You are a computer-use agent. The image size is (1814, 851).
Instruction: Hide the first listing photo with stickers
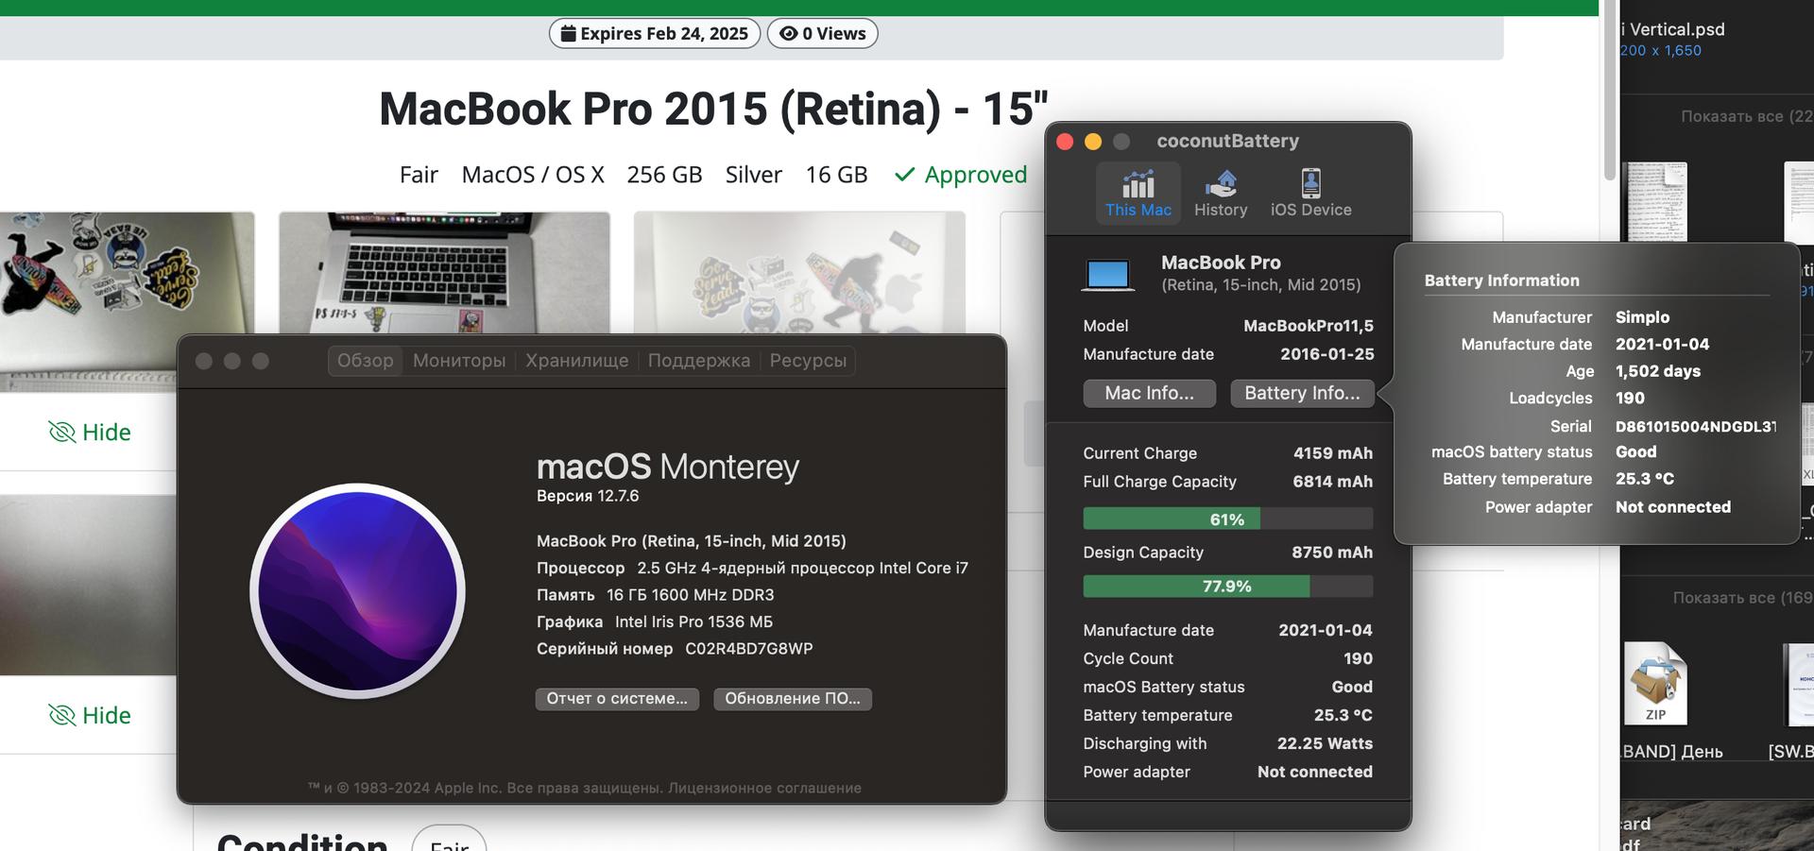click(x=90, y=433)
